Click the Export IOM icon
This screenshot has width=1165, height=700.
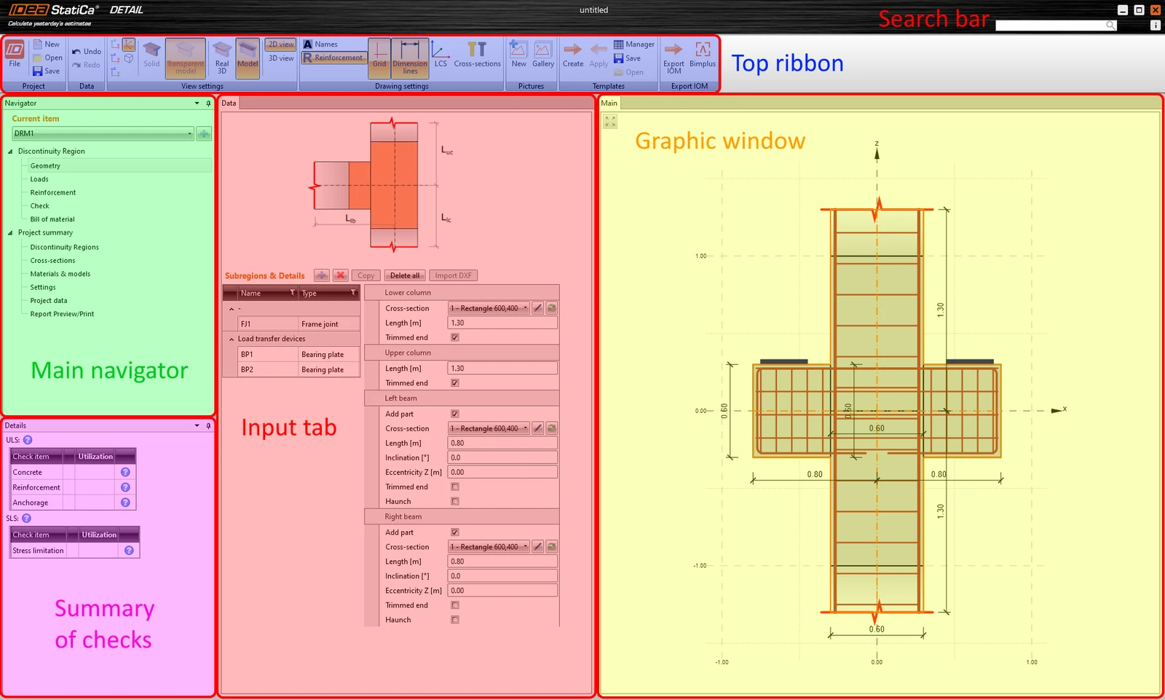tap(674, 58)
